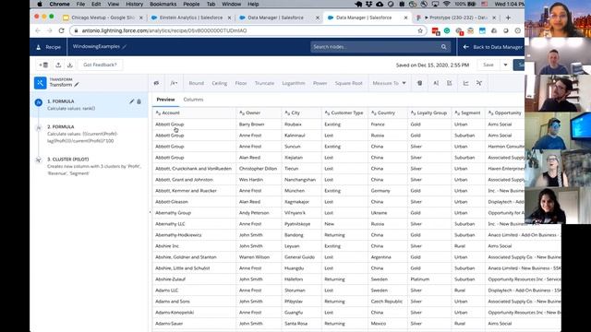Select the Loyalty Group column header
This screenshot has height=332, width=591.
pyautogui.click(x=429, y=113)
